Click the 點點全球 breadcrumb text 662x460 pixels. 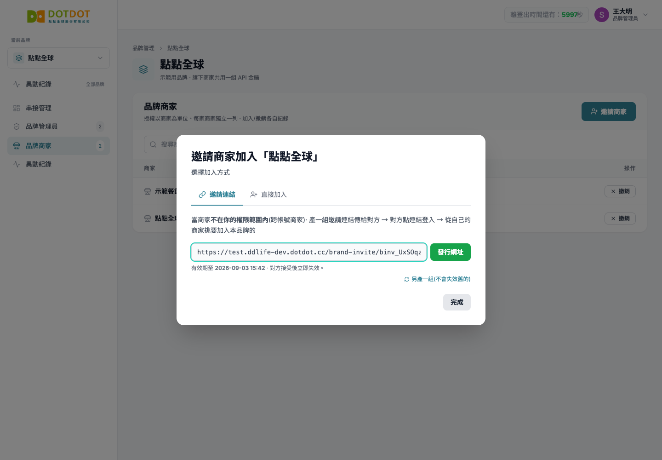point(178,48)
